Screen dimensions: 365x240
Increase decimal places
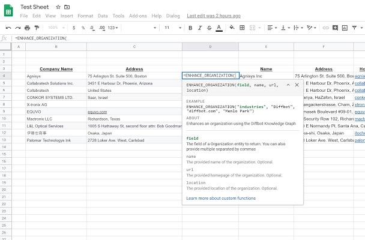pyautogui.click(x=101, y=28)
